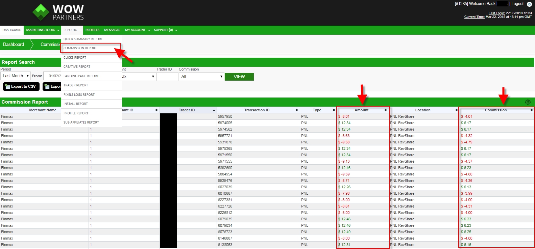
Task: Sort by Commission column sort arrows
Action: pos(532,110)
